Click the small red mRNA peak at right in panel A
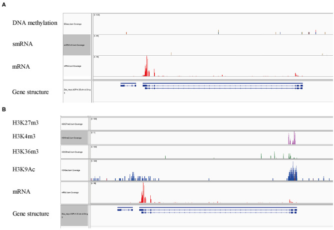The image size is (334, 230). [296, 75]
